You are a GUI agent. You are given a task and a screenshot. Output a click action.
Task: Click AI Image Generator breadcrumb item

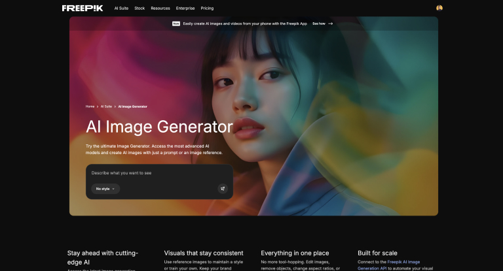(132, 106)
